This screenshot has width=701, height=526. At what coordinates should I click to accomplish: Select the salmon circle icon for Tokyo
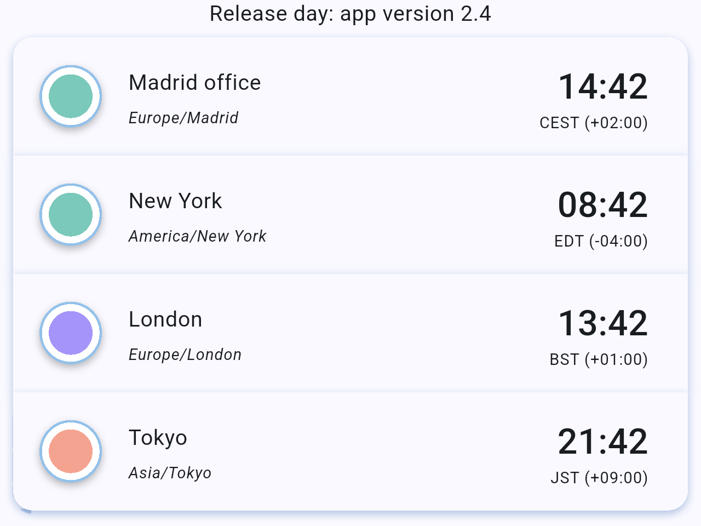pos(71,451)
